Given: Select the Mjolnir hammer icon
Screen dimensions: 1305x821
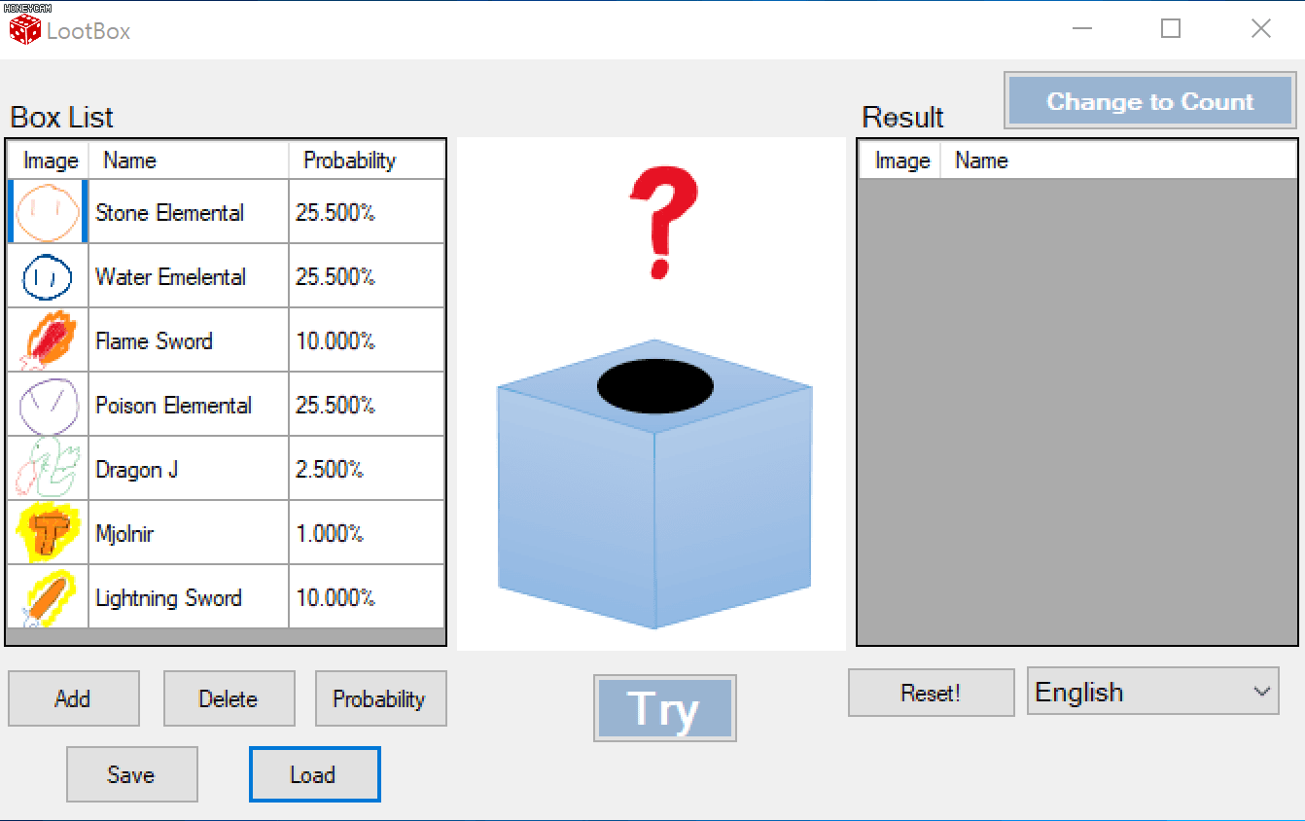Looking at the screenshot, I should point(47,533).
